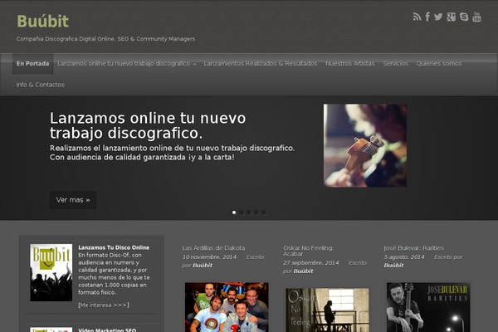Expand the dropdown arrow beside trabajo discografico

pos(194,64)
